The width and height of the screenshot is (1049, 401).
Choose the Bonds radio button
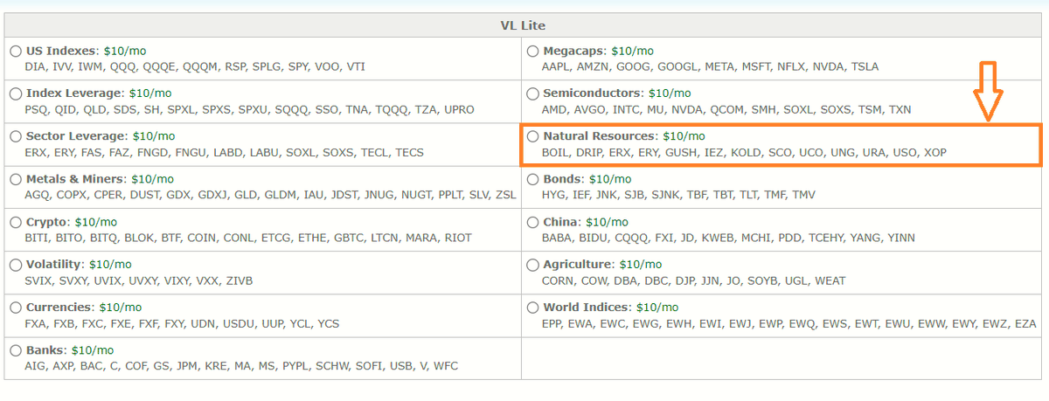tap(532, 179)
